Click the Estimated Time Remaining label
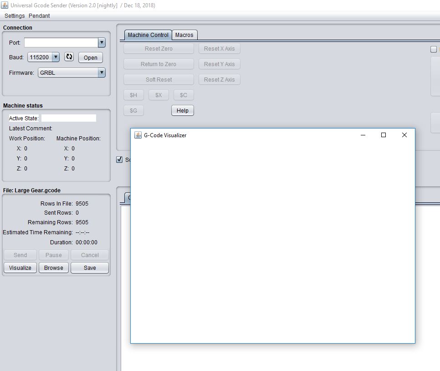This screenshot has width=440, height=371. pos(38,232)
